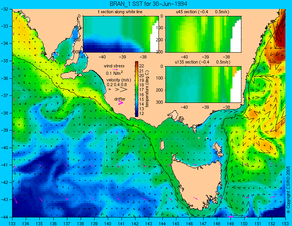Click the longitude axis label 153
Image resolution: width=292 pixels, height=226 pixels.
pyautogui.click(x=285, y=224)
